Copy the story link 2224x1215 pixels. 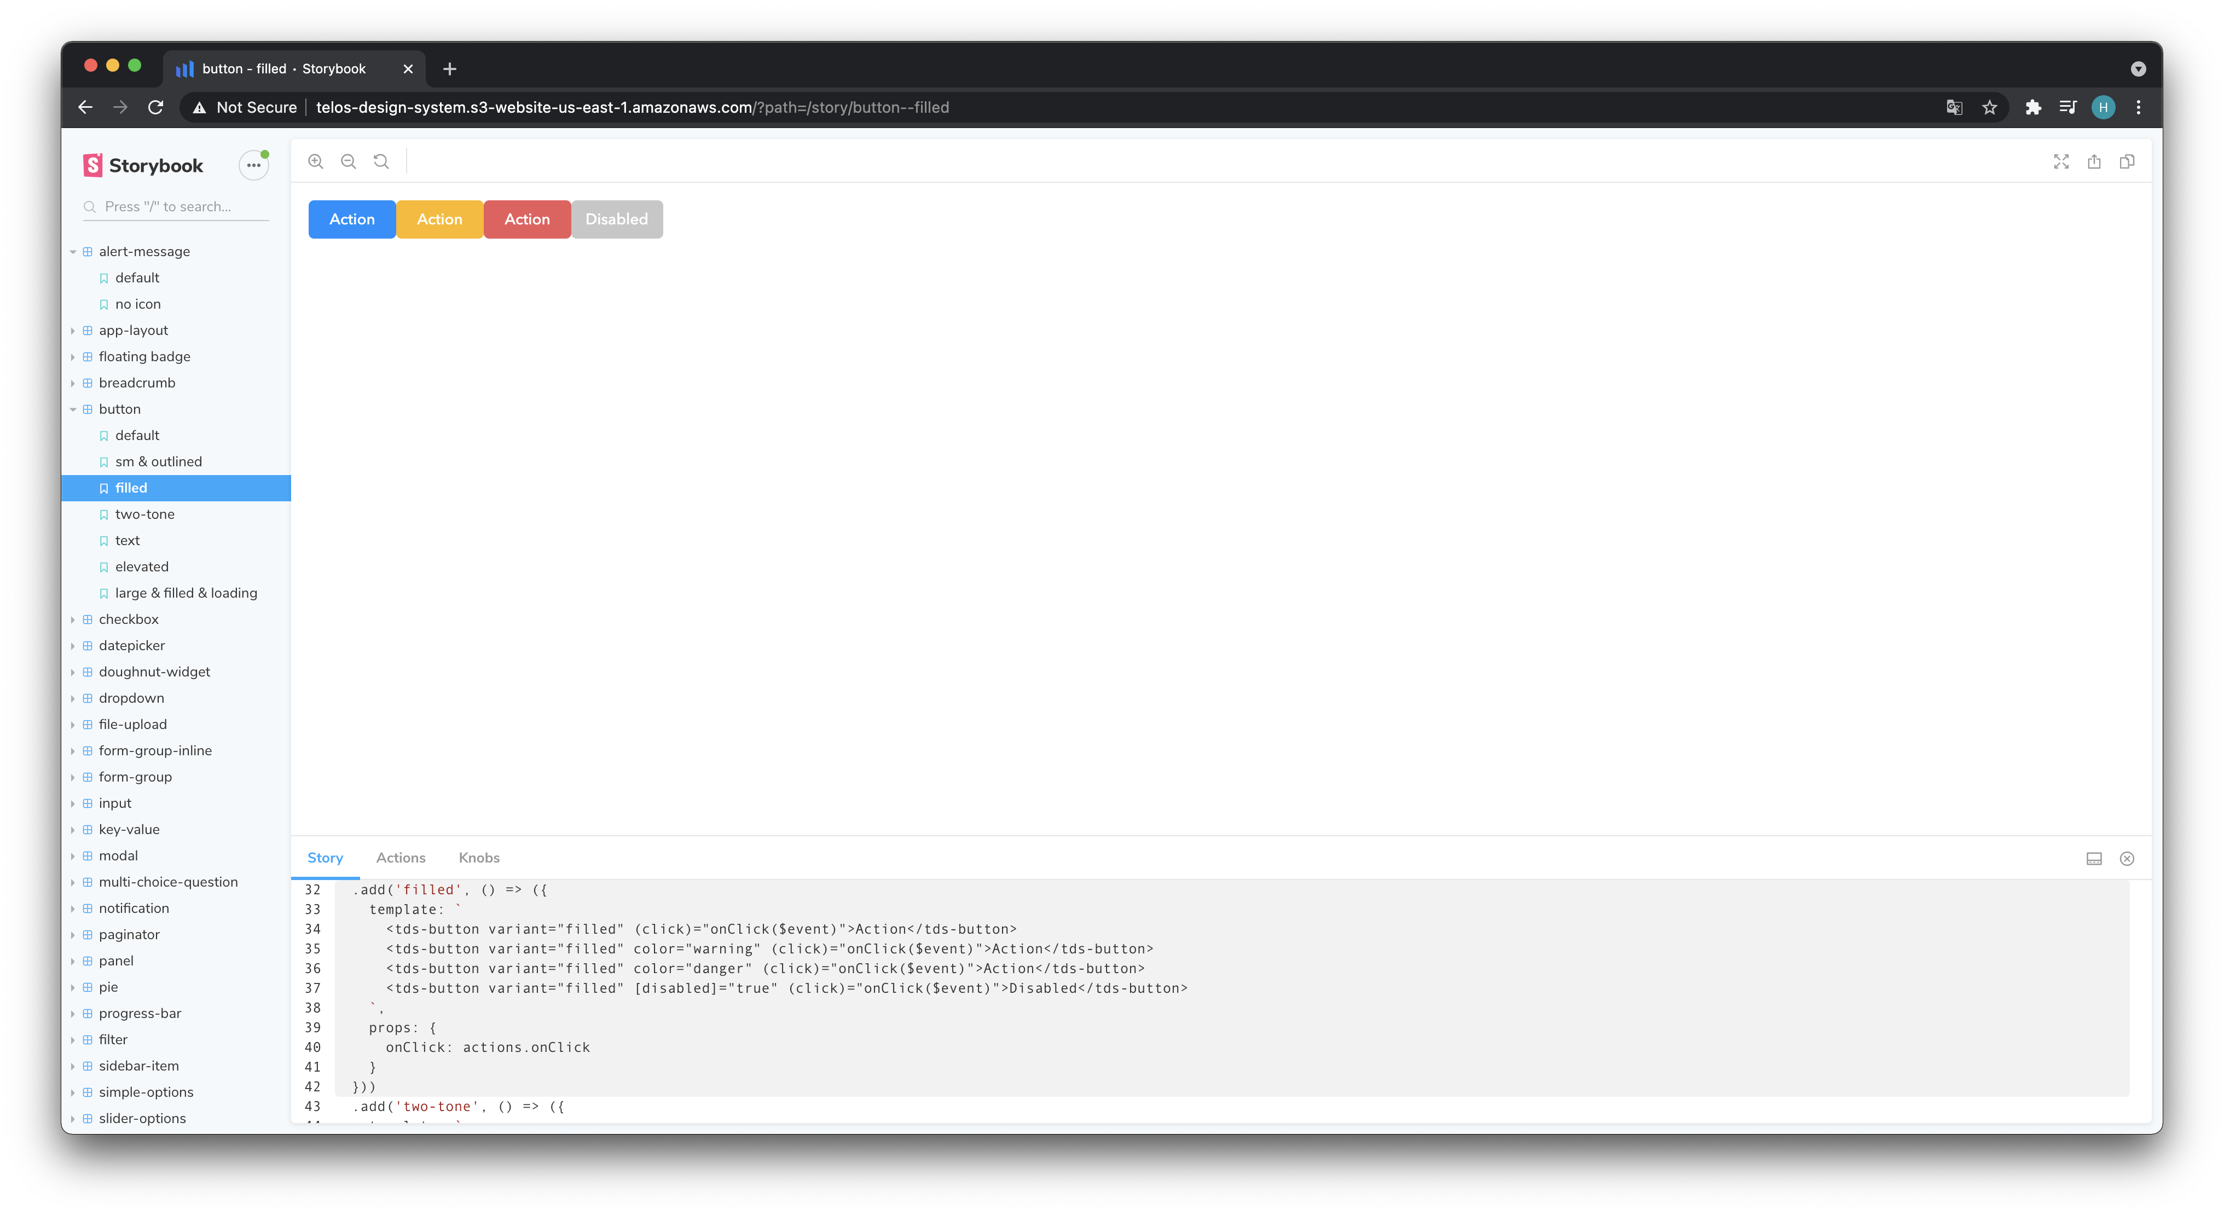click(2127, 161)
